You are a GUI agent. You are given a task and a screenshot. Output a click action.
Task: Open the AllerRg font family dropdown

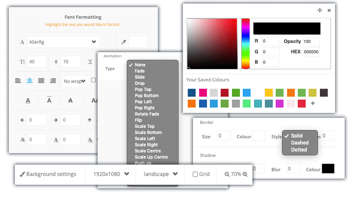[63, 42]
